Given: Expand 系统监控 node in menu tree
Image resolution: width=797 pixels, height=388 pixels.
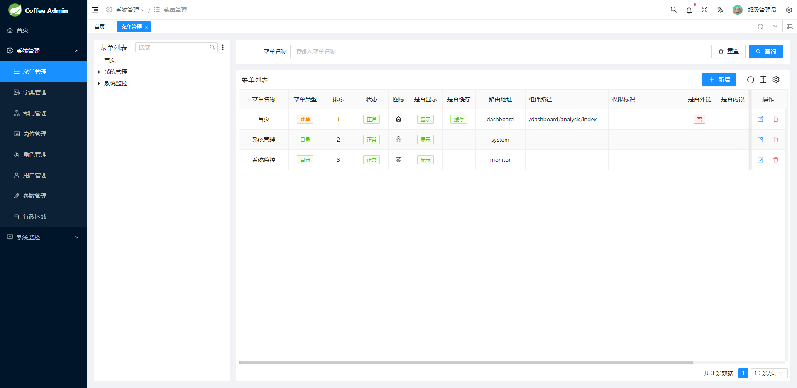Looking at the screenshot, I should point(99,84).
